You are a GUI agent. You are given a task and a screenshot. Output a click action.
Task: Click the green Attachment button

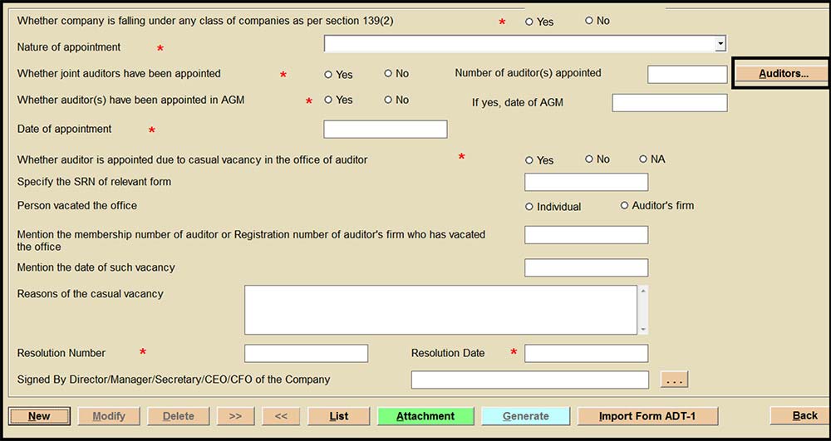click(425, 416)
